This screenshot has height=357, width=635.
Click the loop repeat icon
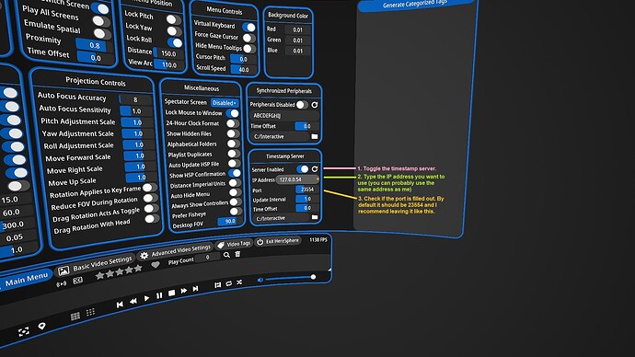point(228,283)
